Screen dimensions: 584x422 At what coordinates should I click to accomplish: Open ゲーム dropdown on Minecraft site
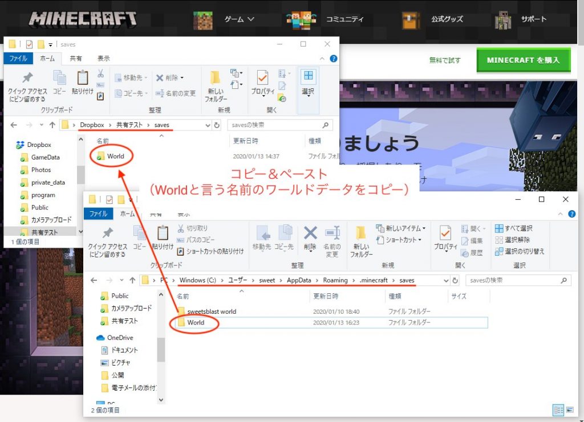tap(239, 19)
